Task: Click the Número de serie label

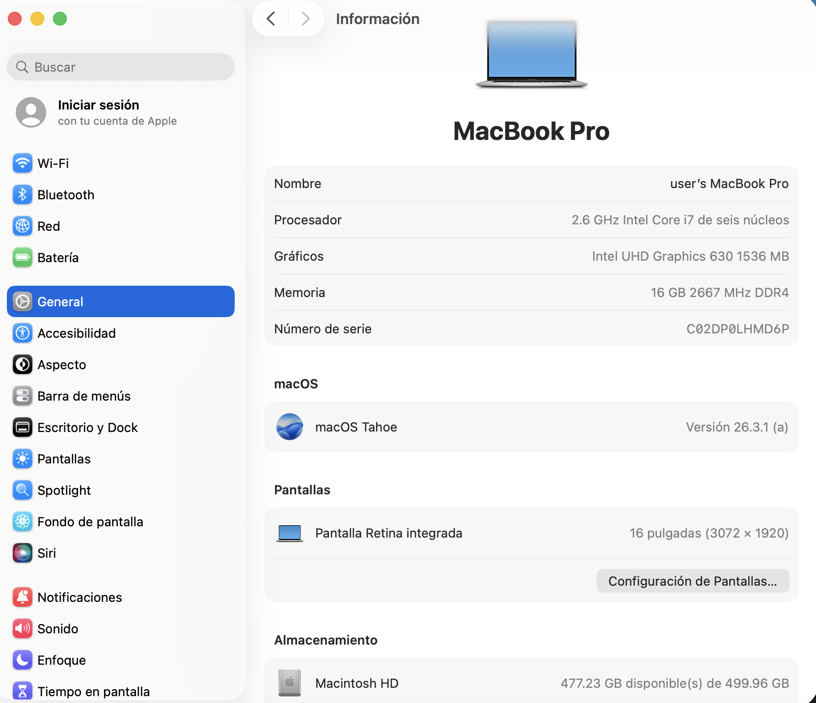Action: click(323, 329)
